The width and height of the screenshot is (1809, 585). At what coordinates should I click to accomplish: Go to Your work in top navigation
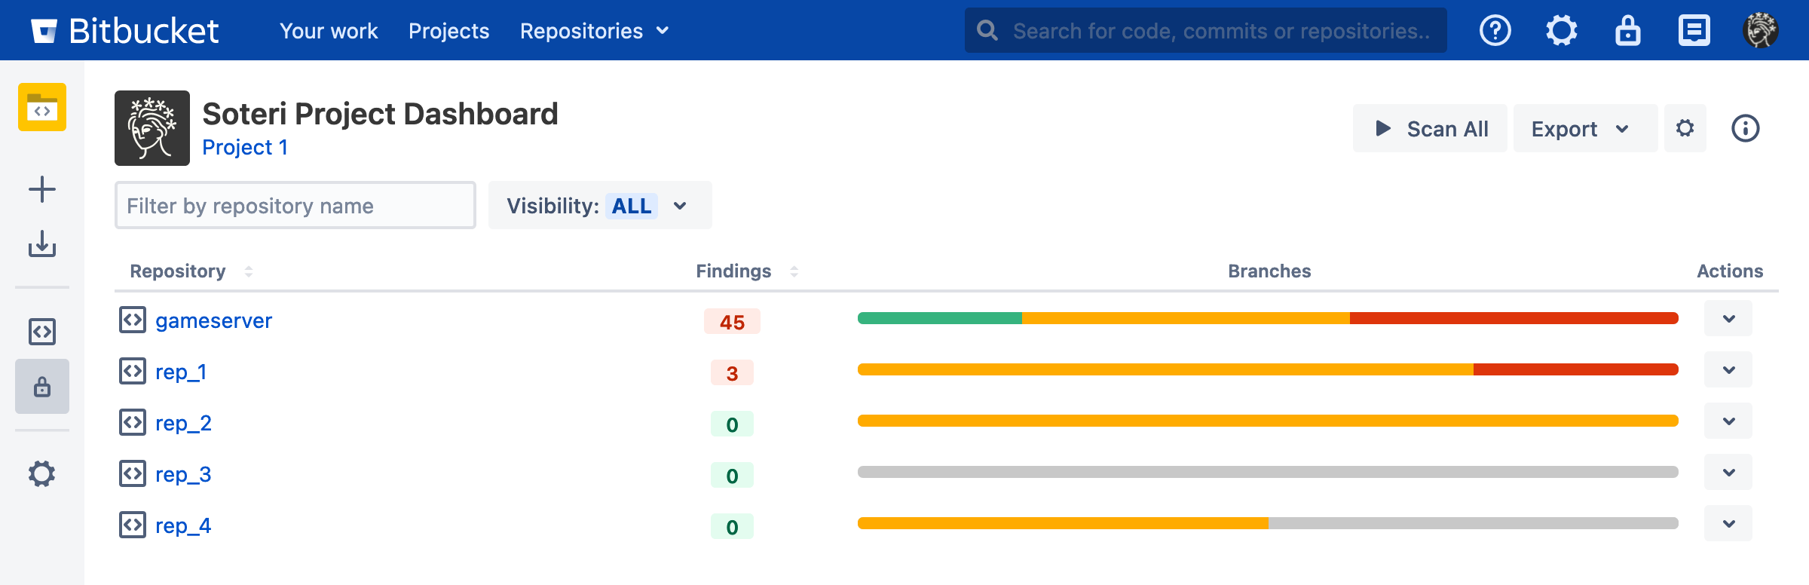coord(329,31)
